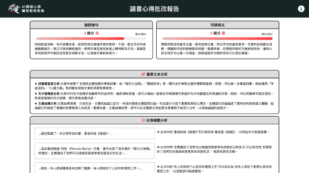
Task: Select the excerpt box about 書名叫做《秘密》
Action: 94,133
